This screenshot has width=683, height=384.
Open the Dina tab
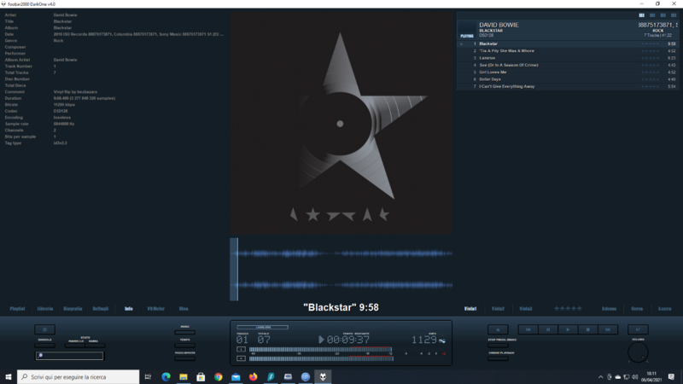[x=184, y=309]
